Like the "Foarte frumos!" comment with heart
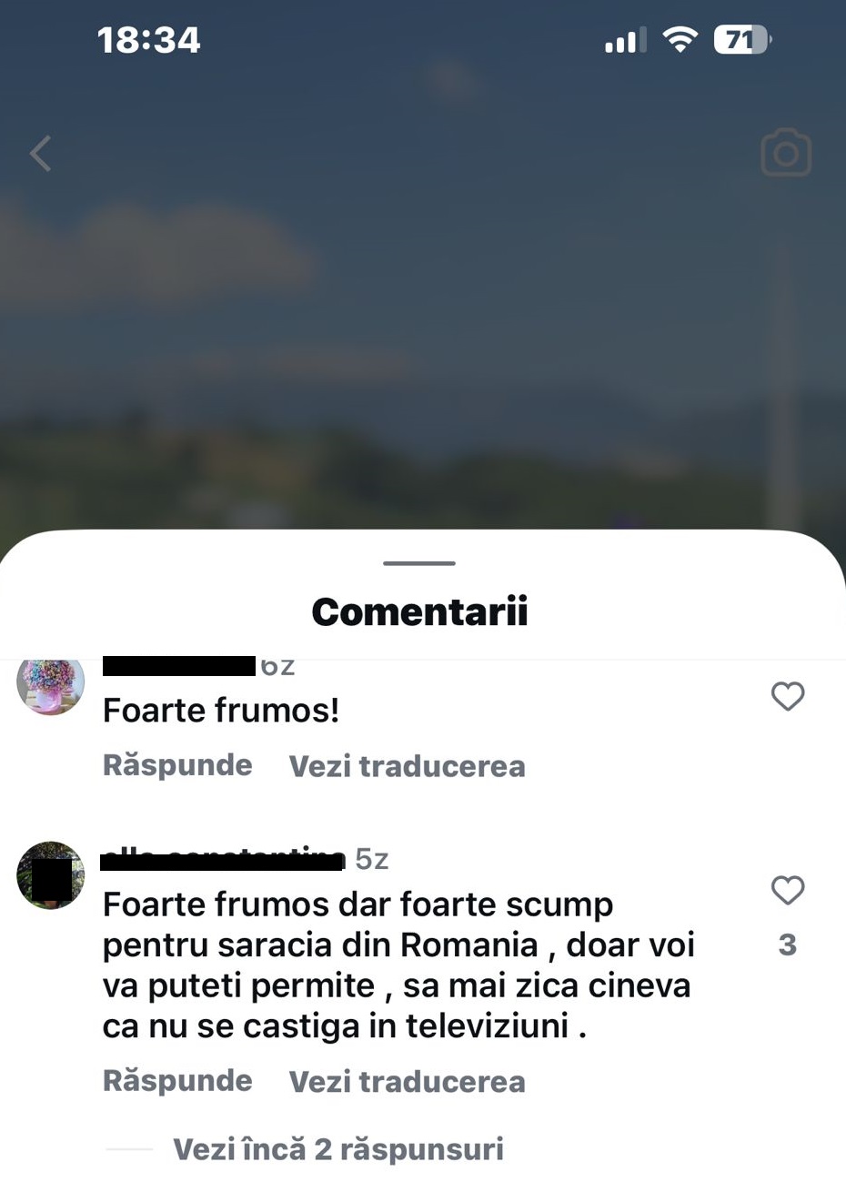This screenshot has width=846, height=1192. pyautogui.click(x=788, y=696)
